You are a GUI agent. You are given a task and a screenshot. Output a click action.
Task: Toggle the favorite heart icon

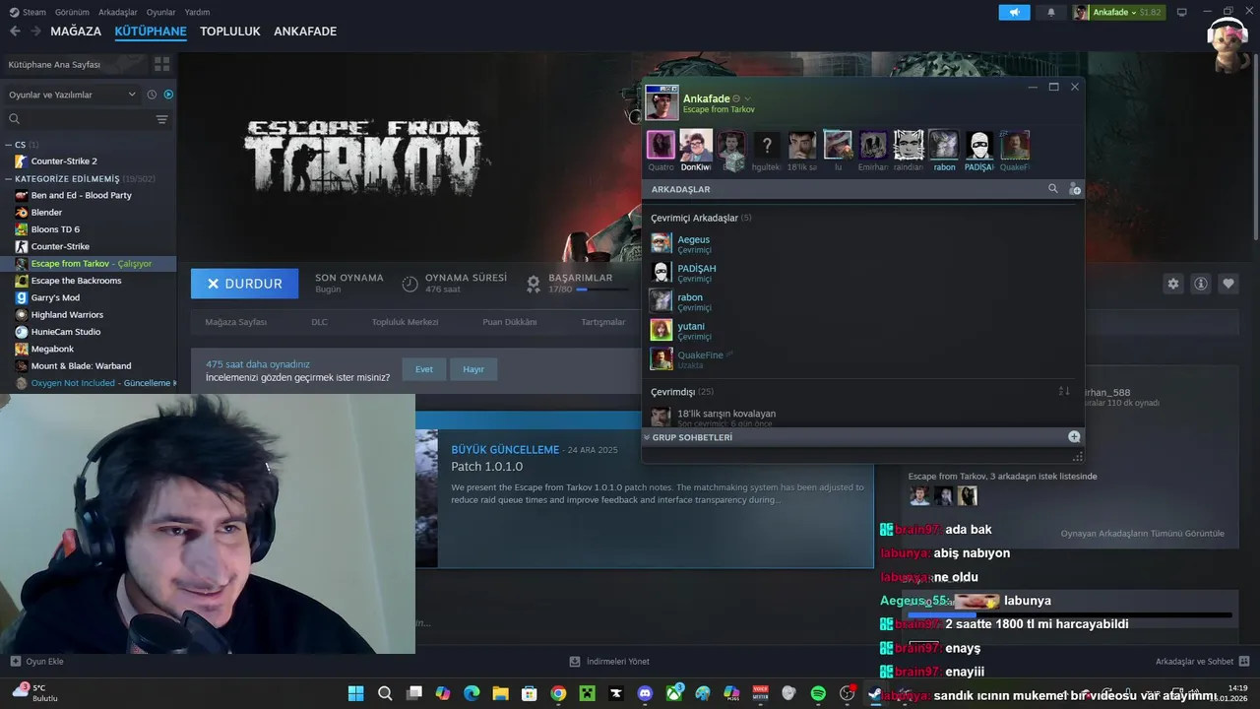point(1228,284)
